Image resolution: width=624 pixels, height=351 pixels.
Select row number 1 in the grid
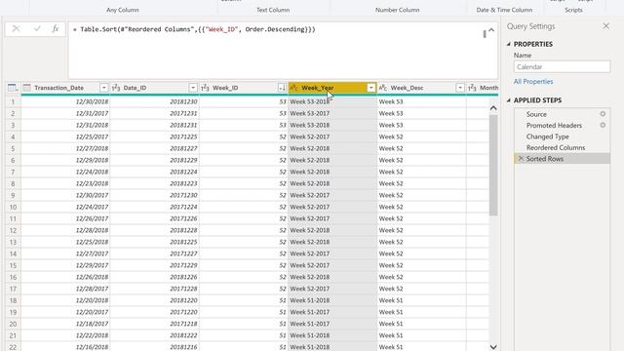tap(13, 101)
